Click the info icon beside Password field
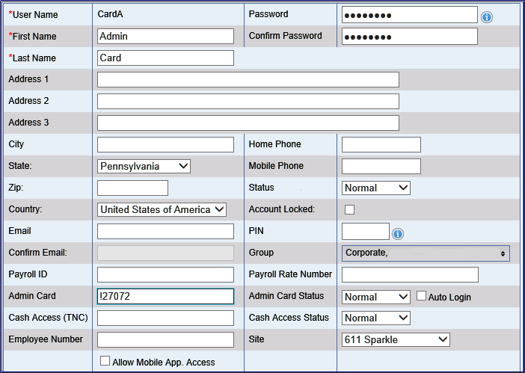The image size is (525, 373). pyautogui.click(x=487, y=16)
